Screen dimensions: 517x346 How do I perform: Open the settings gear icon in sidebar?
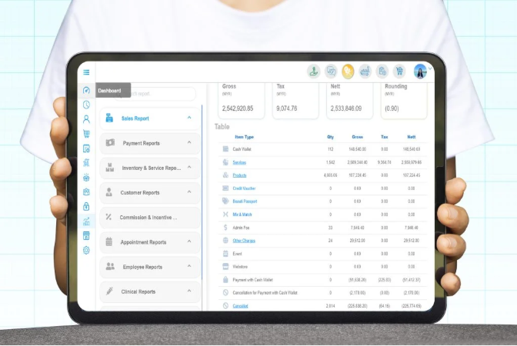point(86,250)
